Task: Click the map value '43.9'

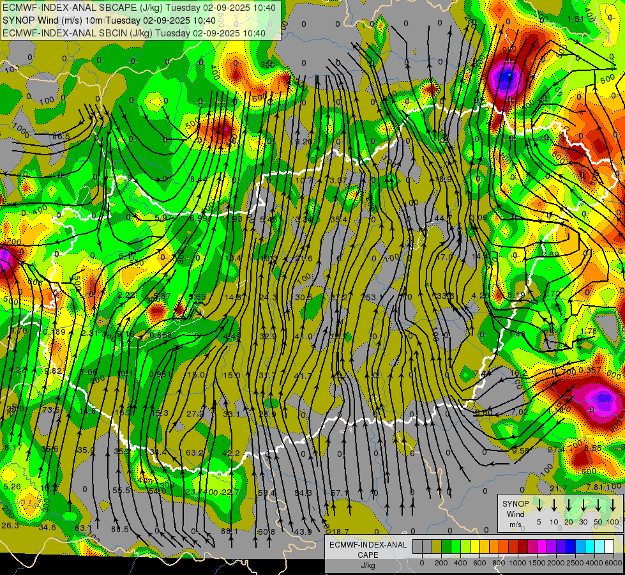Action: tap(303, 532)
